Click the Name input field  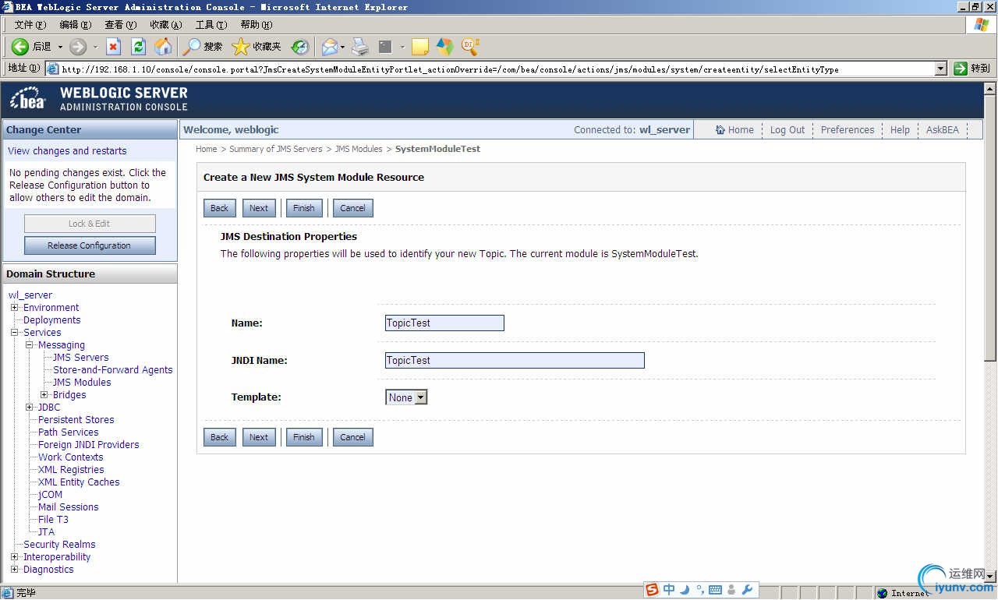(x=444, y=323)
